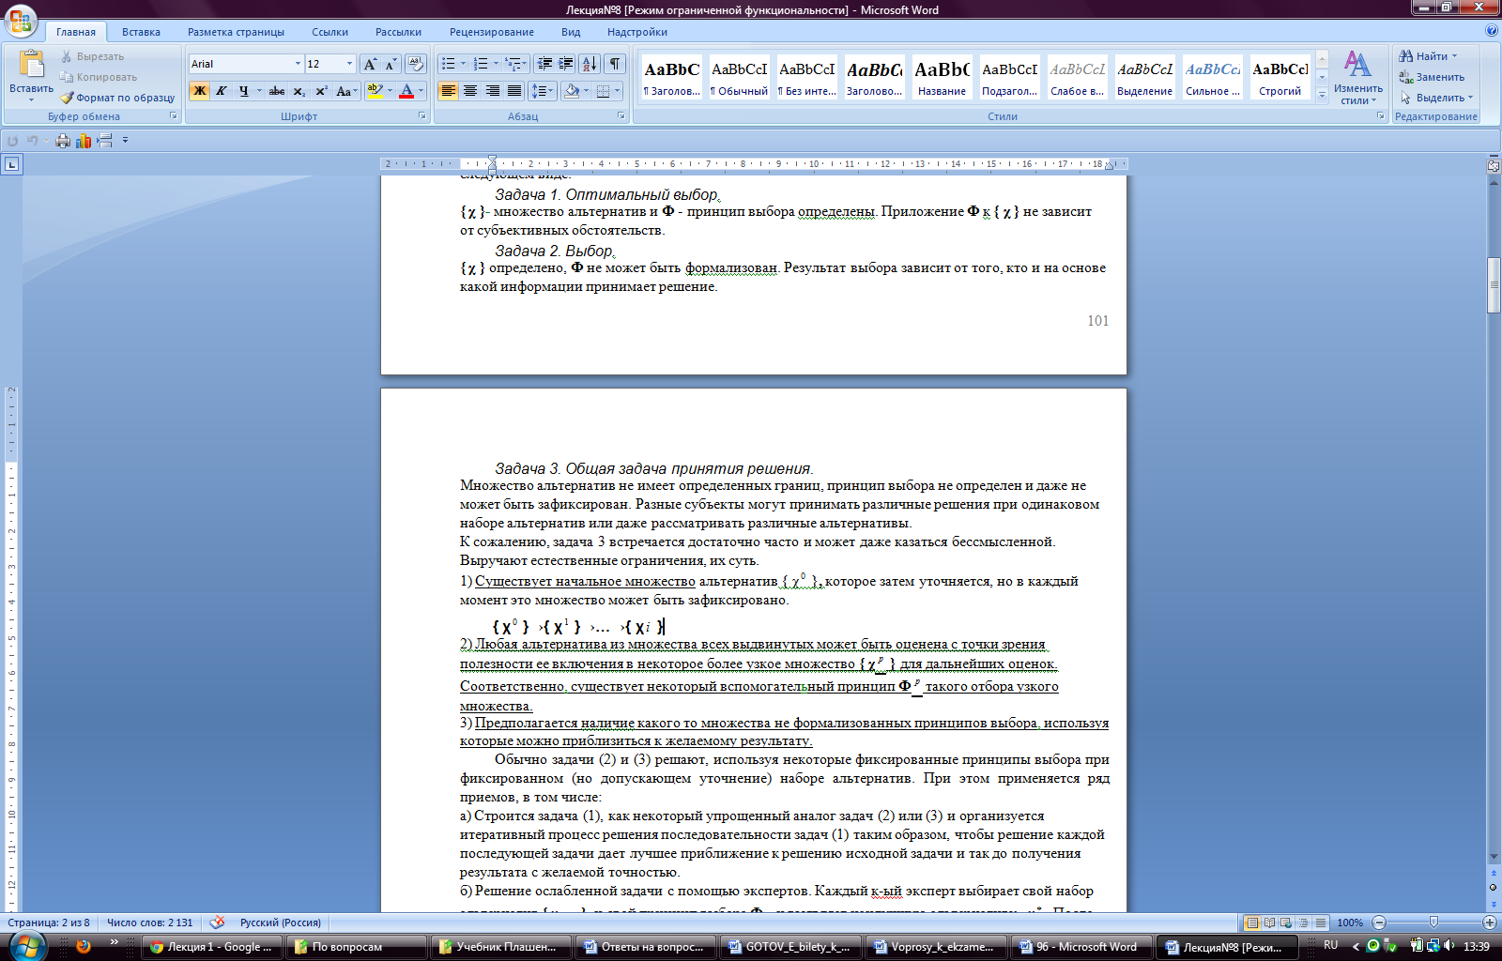The image size is (1502, 961).
Task: Justify the paragraph text
Action: point(514,91)
